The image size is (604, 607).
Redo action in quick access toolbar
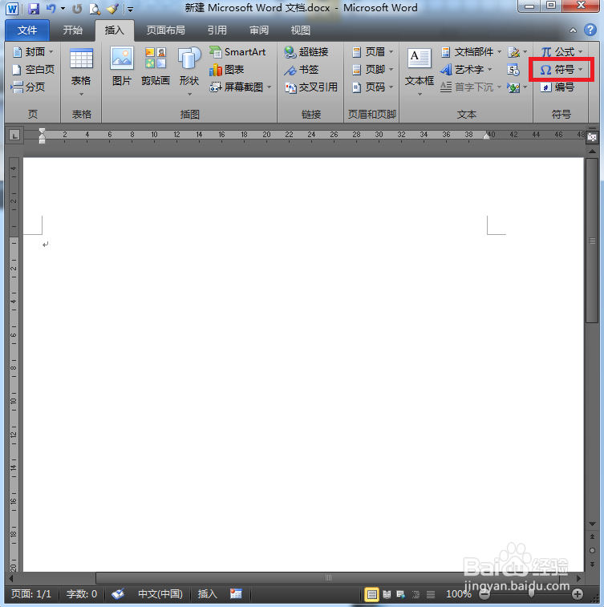[77, 9]
